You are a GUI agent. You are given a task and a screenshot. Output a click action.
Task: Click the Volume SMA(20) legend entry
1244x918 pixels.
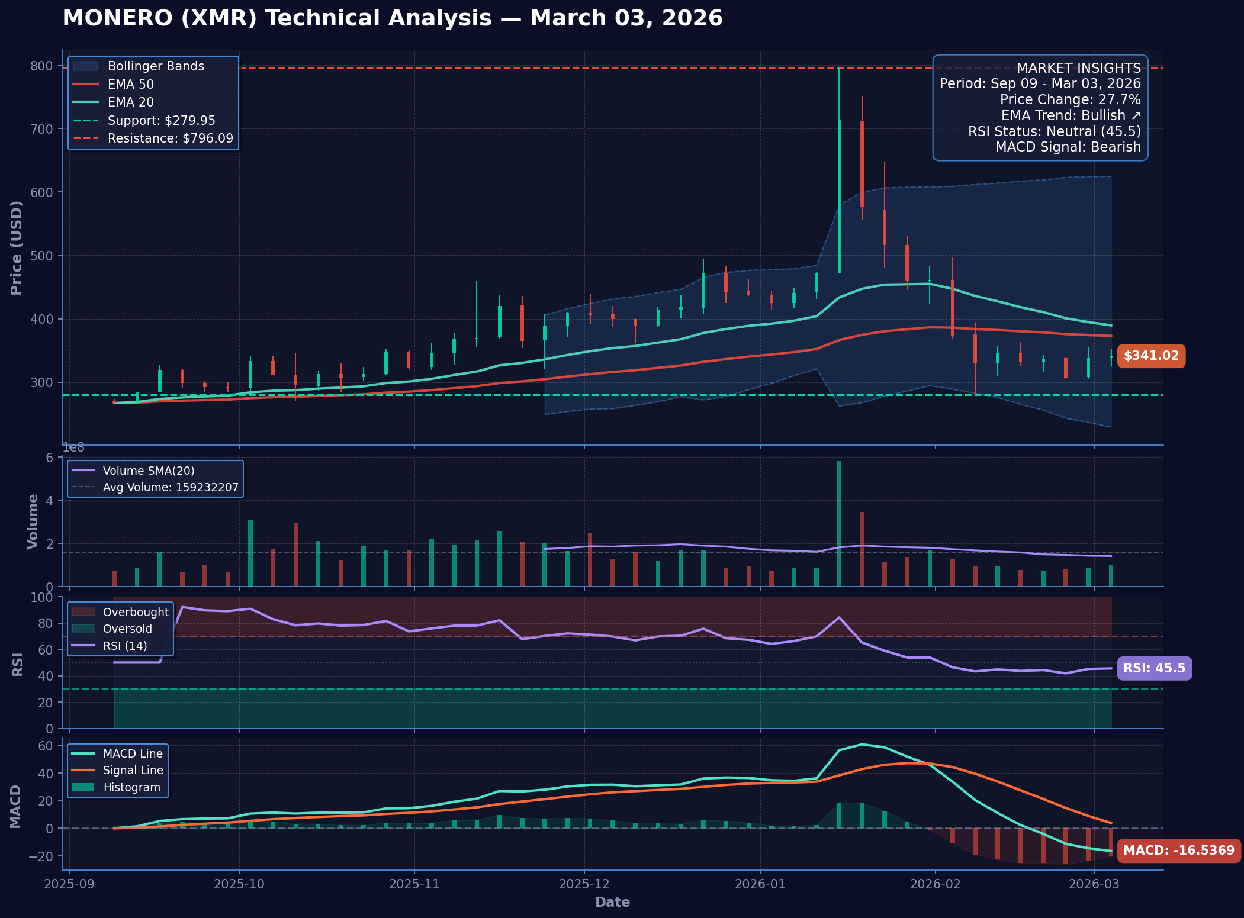click(148, 471)
